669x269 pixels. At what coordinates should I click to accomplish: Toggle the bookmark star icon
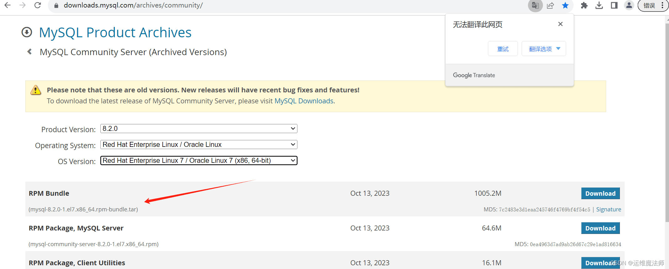click(x=565, y=6)
